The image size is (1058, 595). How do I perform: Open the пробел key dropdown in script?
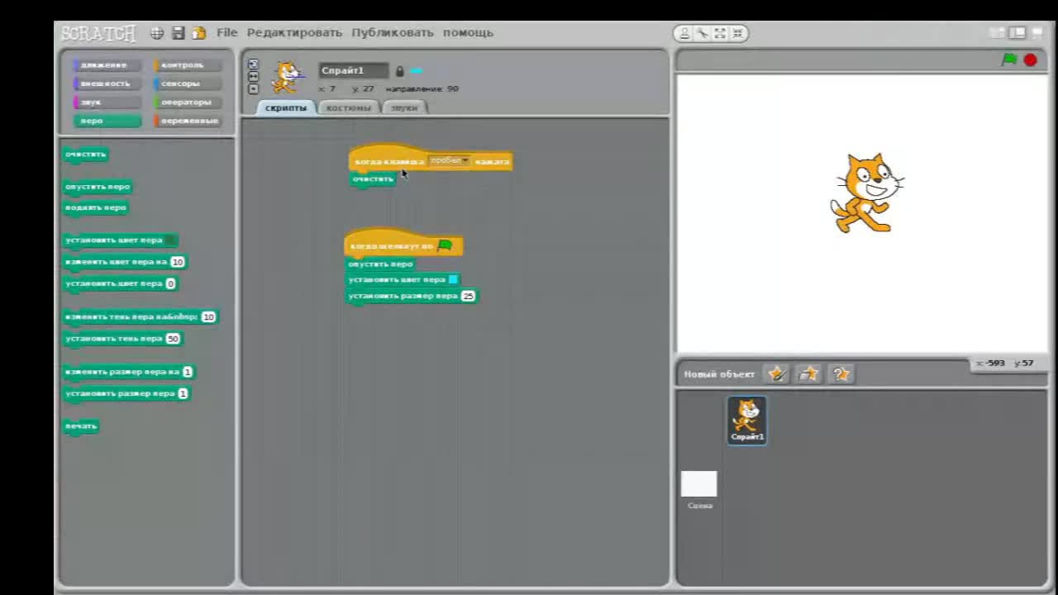449,160
